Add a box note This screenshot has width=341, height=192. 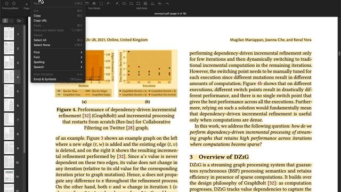click(139, 4)
